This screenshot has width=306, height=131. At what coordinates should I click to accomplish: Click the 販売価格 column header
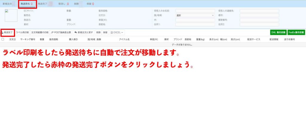[54, 39]
